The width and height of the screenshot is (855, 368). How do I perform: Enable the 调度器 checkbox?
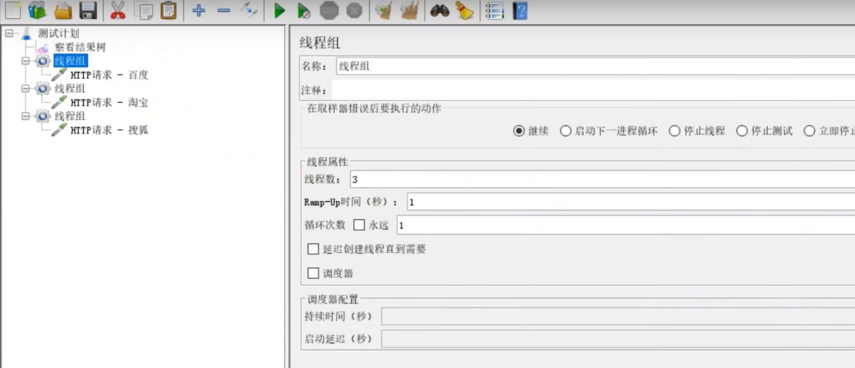[x=313, y=273]
